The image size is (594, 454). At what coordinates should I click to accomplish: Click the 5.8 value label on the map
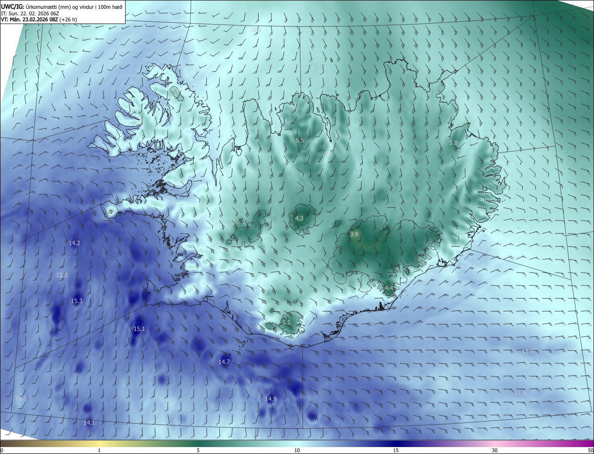tap(453, 143)
